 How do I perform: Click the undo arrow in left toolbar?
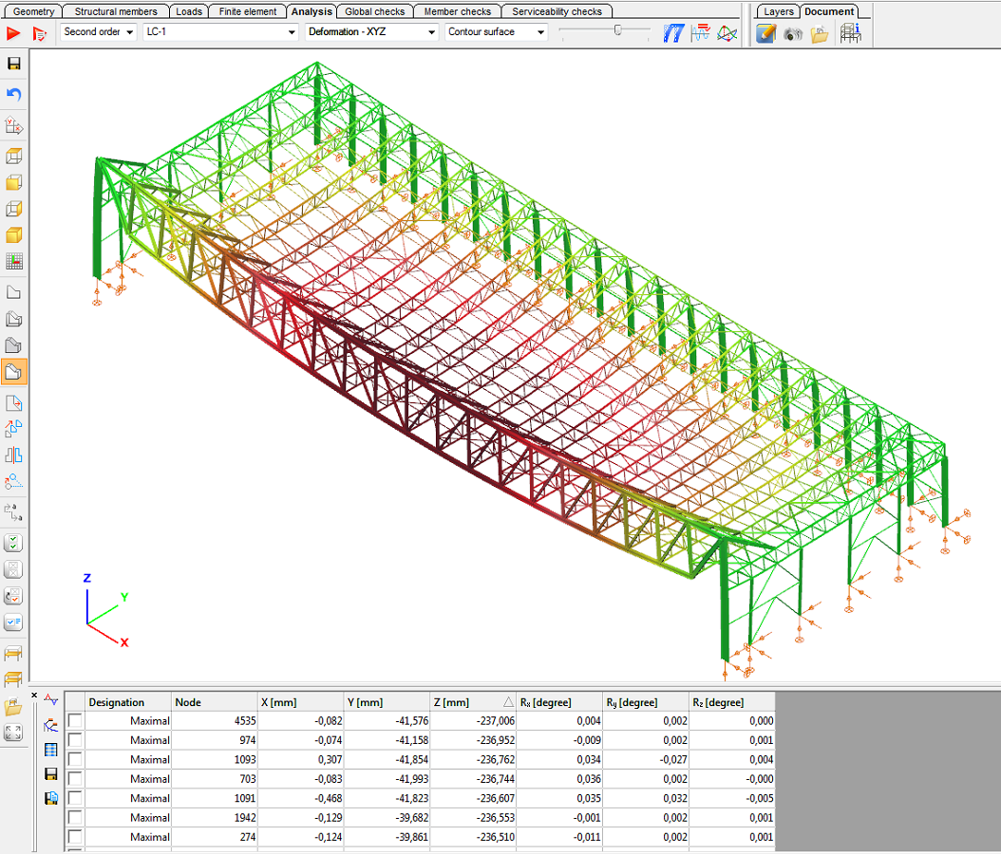coord(14,94)
